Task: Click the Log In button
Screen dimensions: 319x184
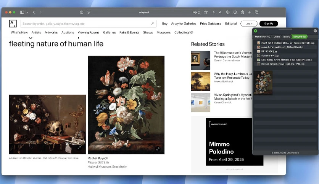Action: [249, 24]
